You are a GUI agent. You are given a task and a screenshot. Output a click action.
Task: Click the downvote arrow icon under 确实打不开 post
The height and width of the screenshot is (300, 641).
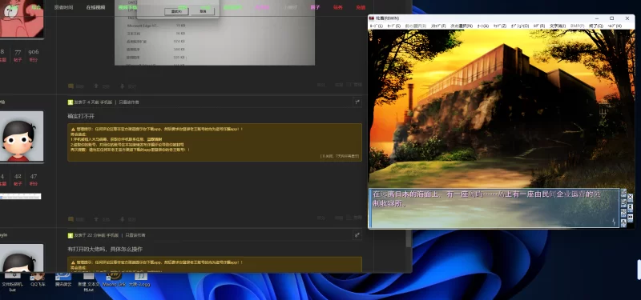122,219
